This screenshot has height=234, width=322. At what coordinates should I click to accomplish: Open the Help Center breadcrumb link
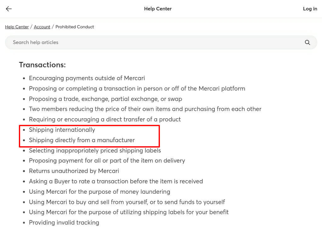(17, 27)
